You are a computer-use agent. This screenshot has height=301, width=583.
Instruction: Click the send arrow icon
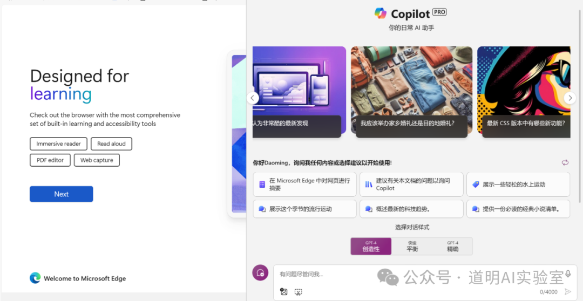[567, 292]
